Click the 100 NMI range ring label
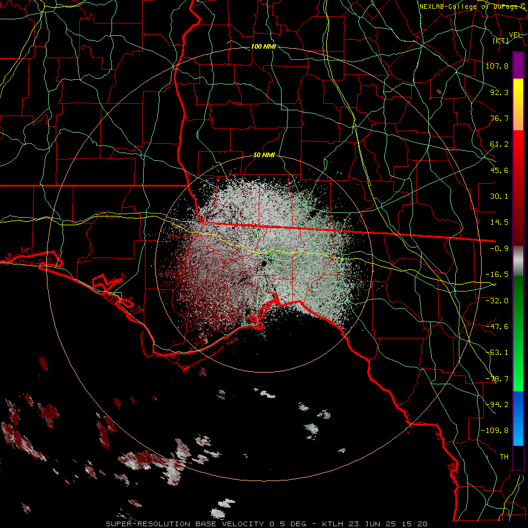 coord(263,46)
